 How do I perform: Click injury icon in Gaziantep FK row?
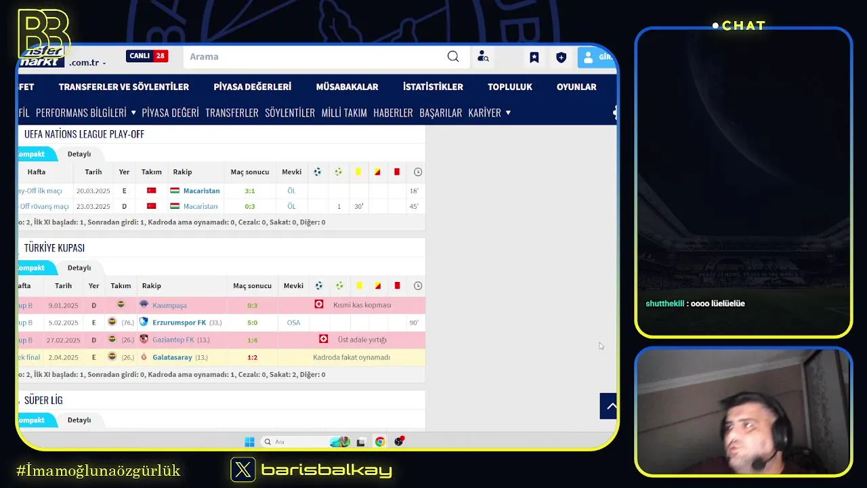324,339
